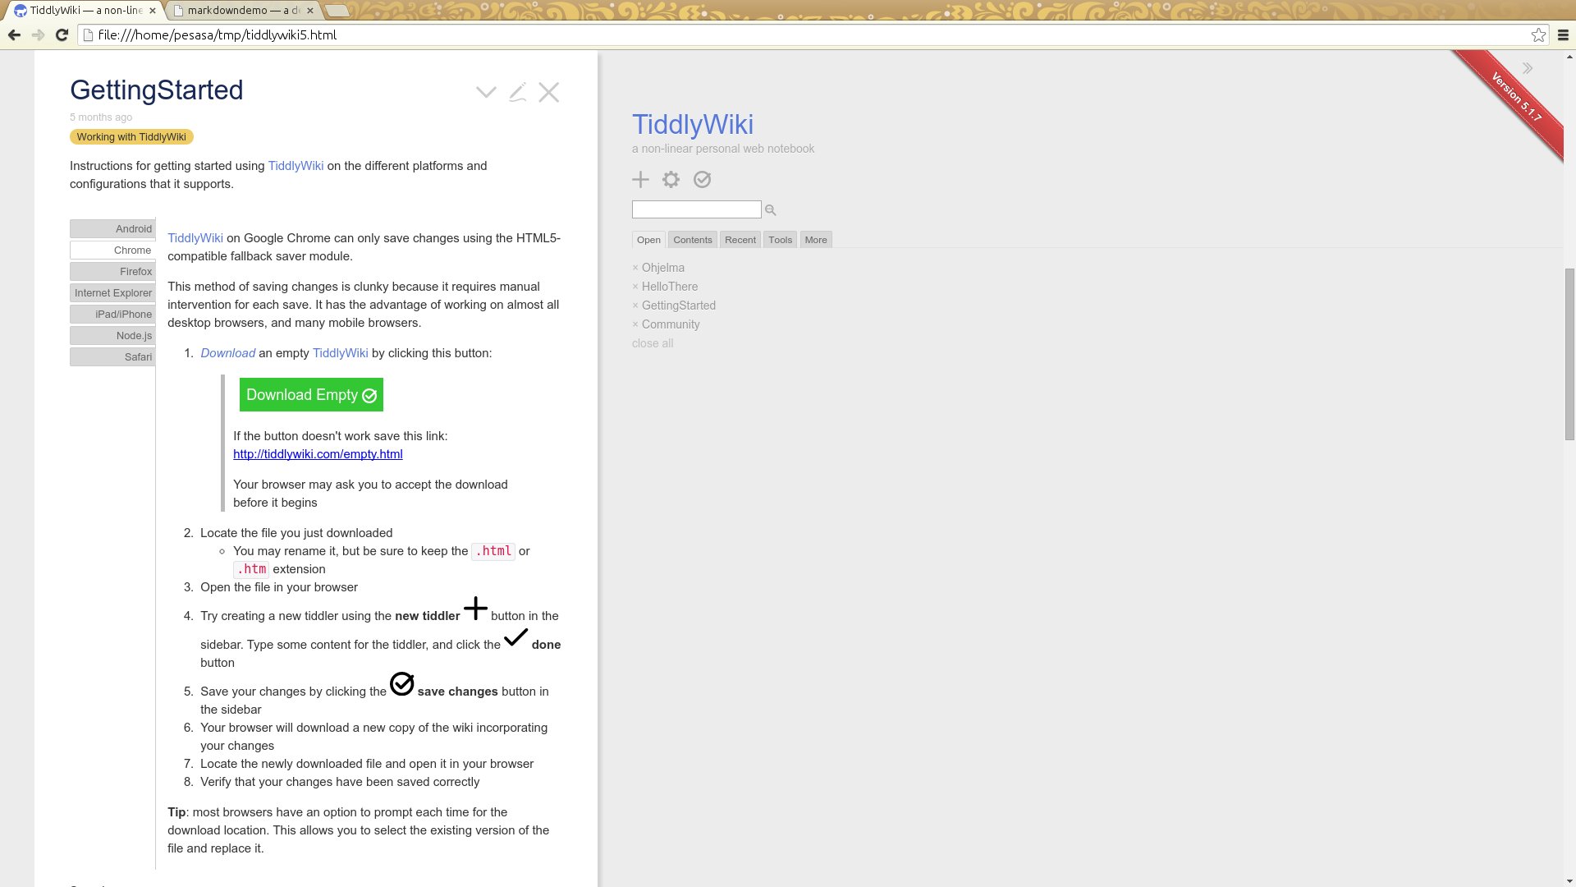Select the Chrome platform tab

pyautogui.click(x=112, y=250)
